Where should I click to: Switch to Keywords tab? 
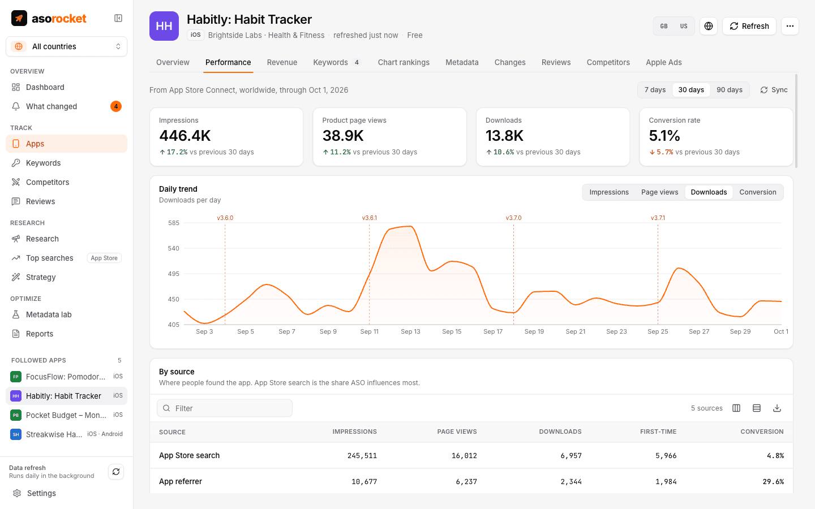[x=337, y=62]
